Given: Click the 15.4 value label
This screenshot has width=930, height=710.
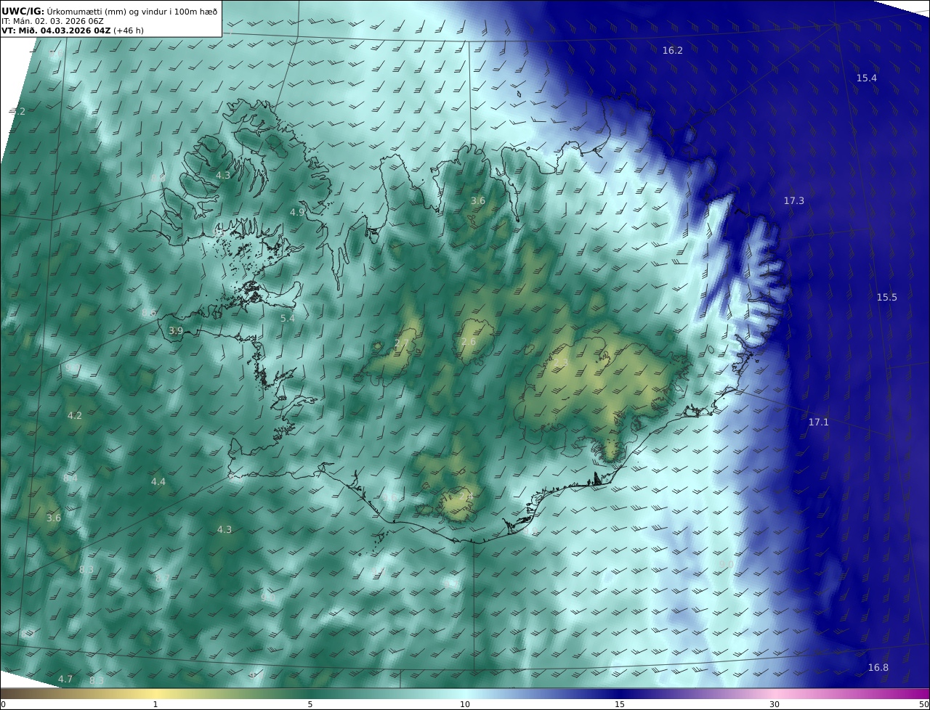Looking at the screenshot, I should (x=866, y=78).
